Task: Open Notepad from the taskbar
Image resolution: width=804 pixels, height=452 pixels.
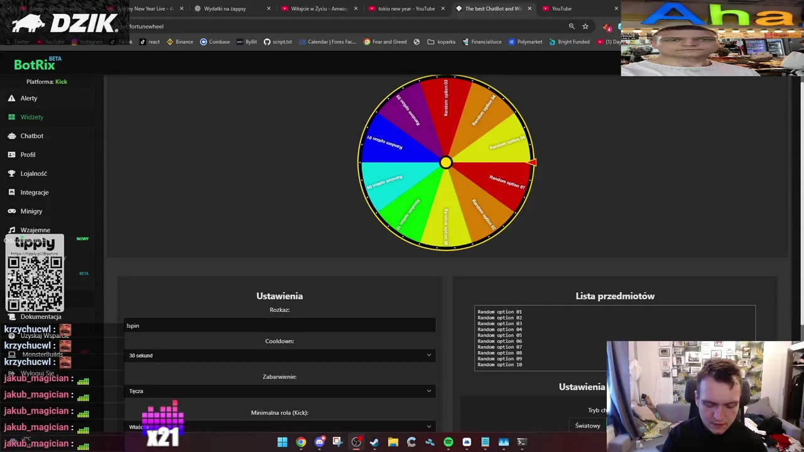Action: click(x=485, y=442)
